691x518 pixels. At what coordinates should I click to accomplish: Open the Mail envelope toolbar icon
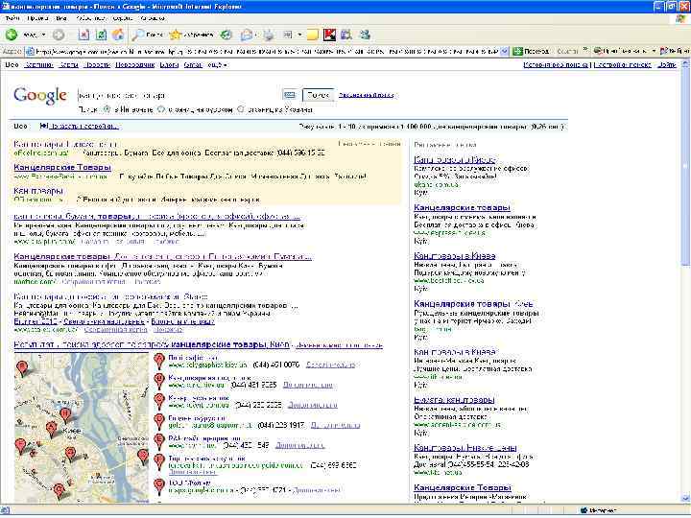(x=247, y=35)
